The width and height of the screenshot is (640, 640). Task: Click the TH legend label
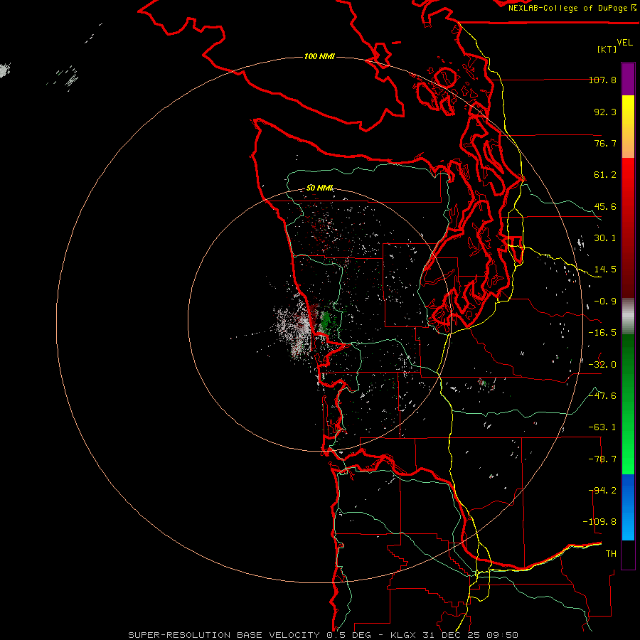[x=611, y=554]
